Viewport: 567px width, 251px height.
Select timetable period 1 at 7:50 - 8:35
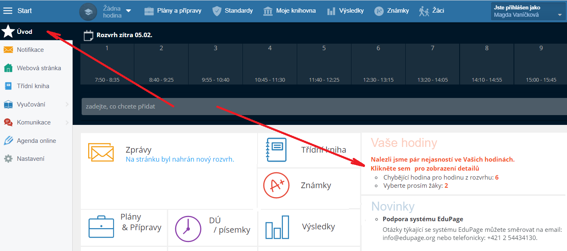tap(107, 64)
